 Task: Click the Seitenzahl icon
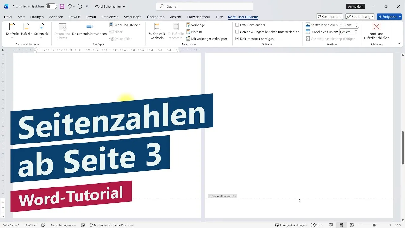pos(41,27)
